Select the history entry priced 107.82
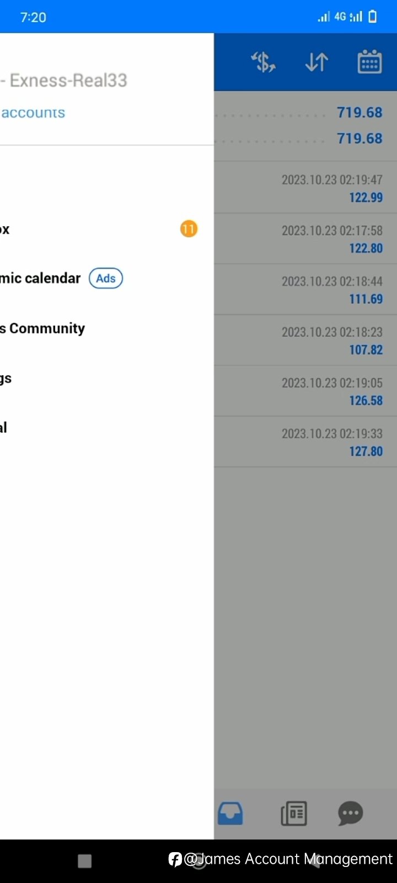The width and height of the screenshot is (397, 883). (305, 341)
